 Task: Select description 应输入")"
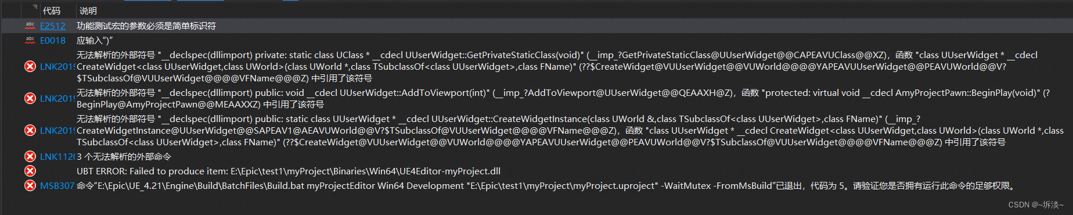point(95,41)
